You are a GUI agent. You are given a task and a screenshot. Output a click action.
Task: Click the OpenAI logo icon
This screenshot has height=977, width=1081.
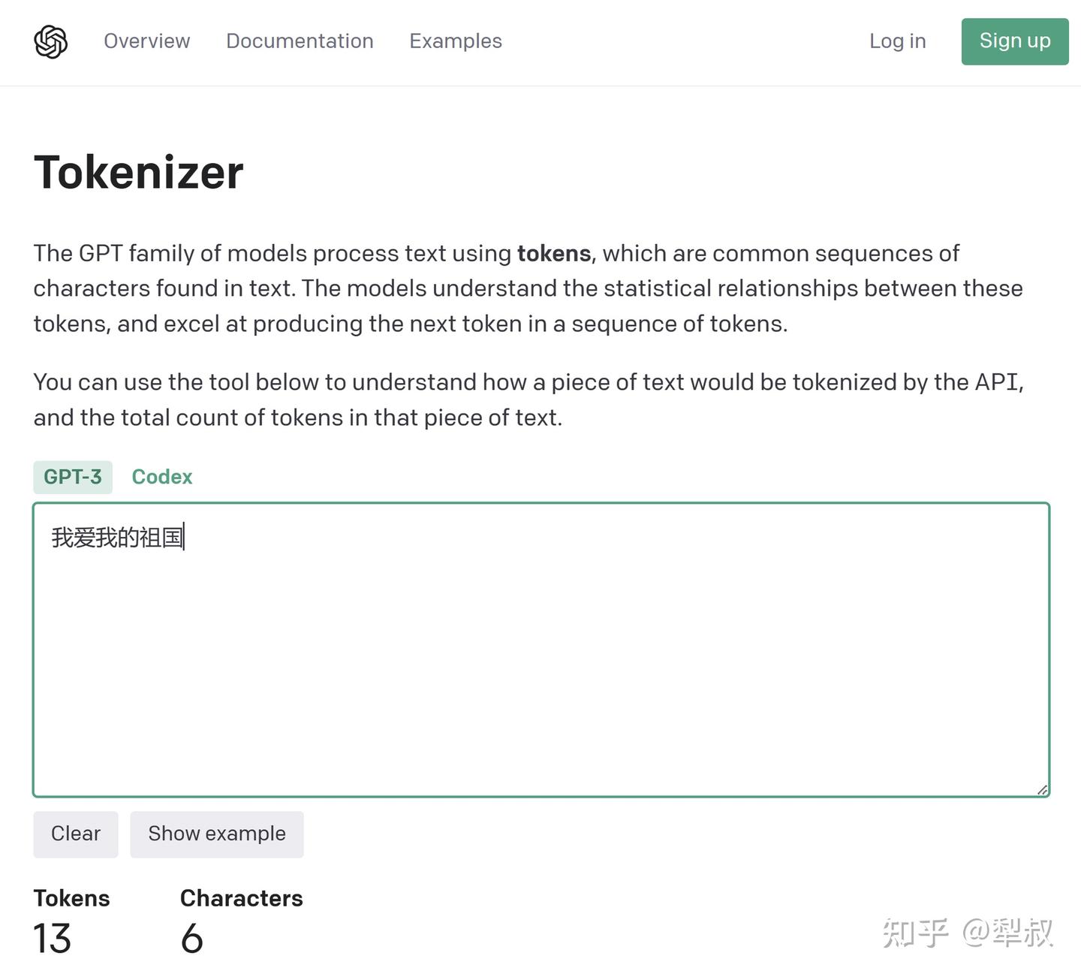[x=51, y=41]
